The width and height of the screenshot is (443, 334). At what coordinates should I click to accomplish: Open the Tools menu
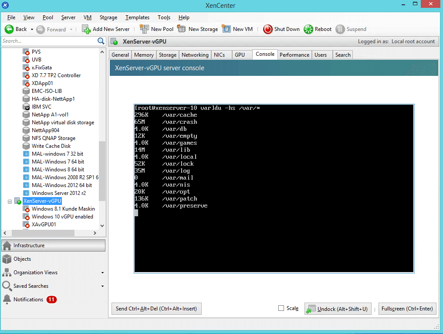point(164,17)
